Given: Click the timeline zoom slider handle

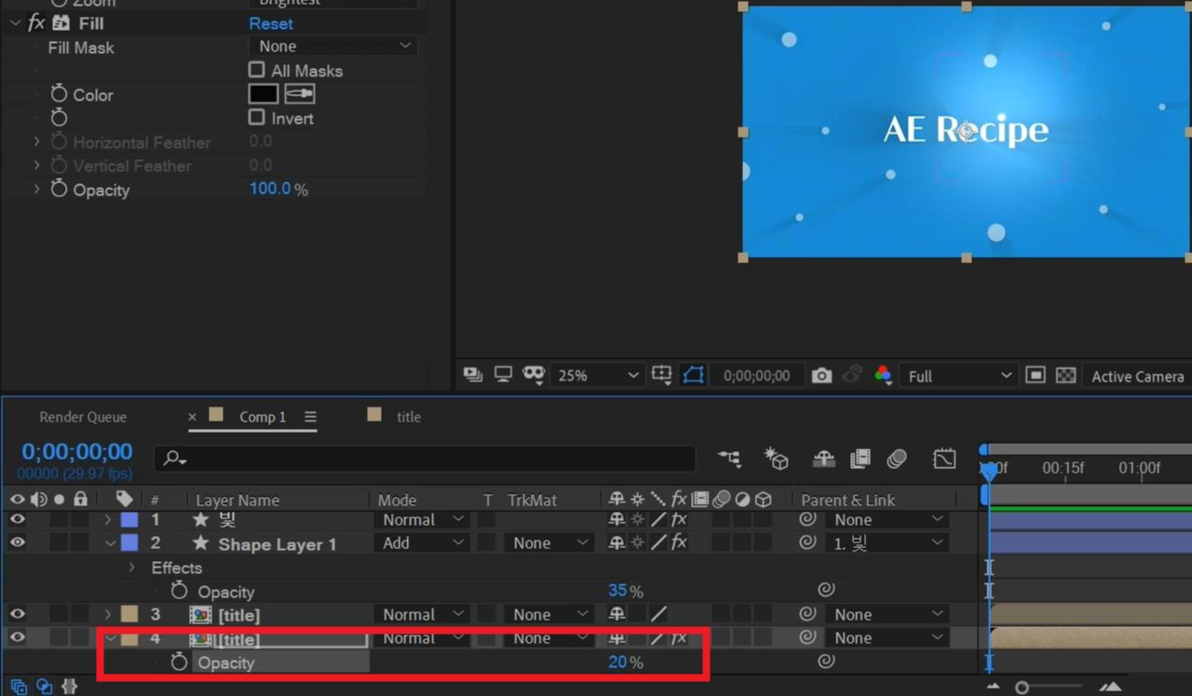Looking at the screenshot, I should pyautogui.click(x=1023, y=687).
